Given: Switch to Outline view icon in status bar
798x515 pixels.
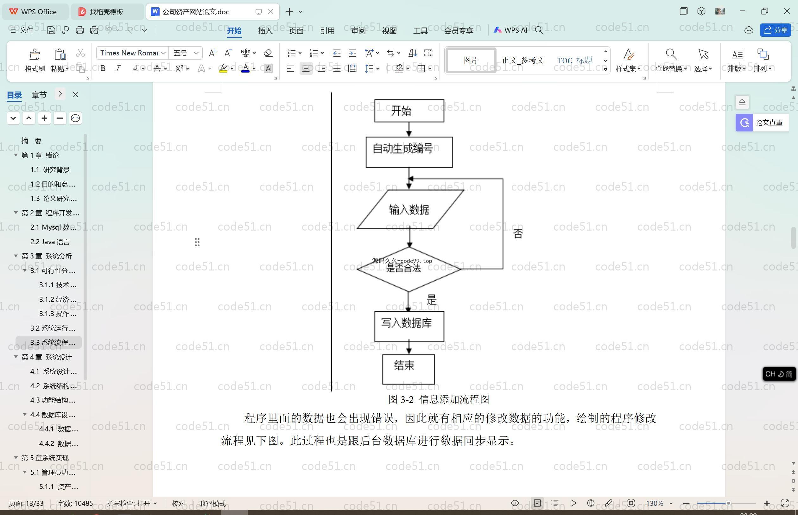Looking at the screenshot, I should click(x=555, y=503).
